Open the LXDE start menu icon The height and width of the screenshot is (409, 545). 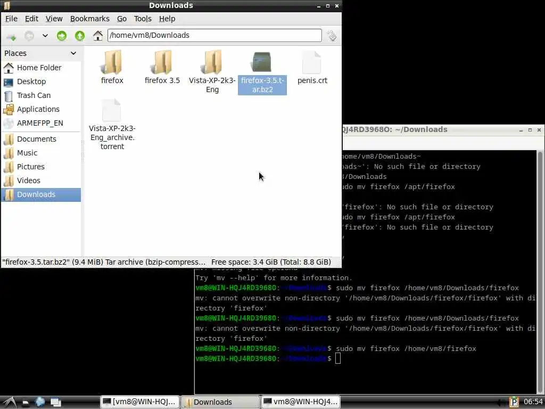pyautogui.click(x=9, y=402)
